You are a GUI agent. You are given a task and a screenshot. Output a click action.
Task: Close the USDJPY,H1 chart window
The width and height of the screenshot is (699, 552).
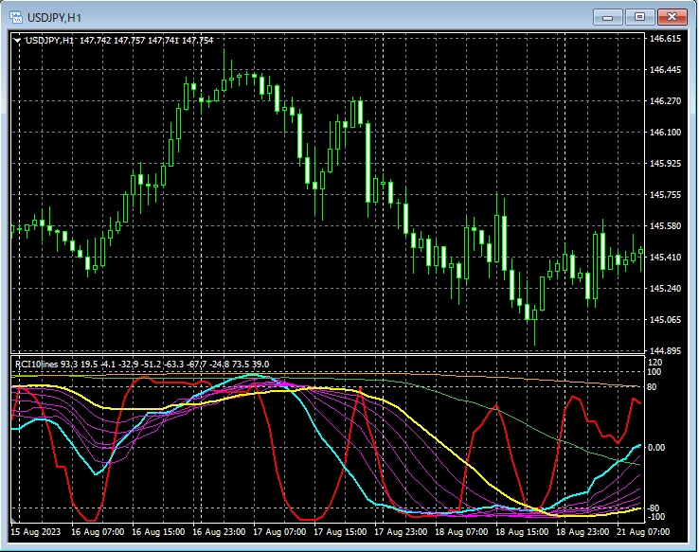coord(672,17)
